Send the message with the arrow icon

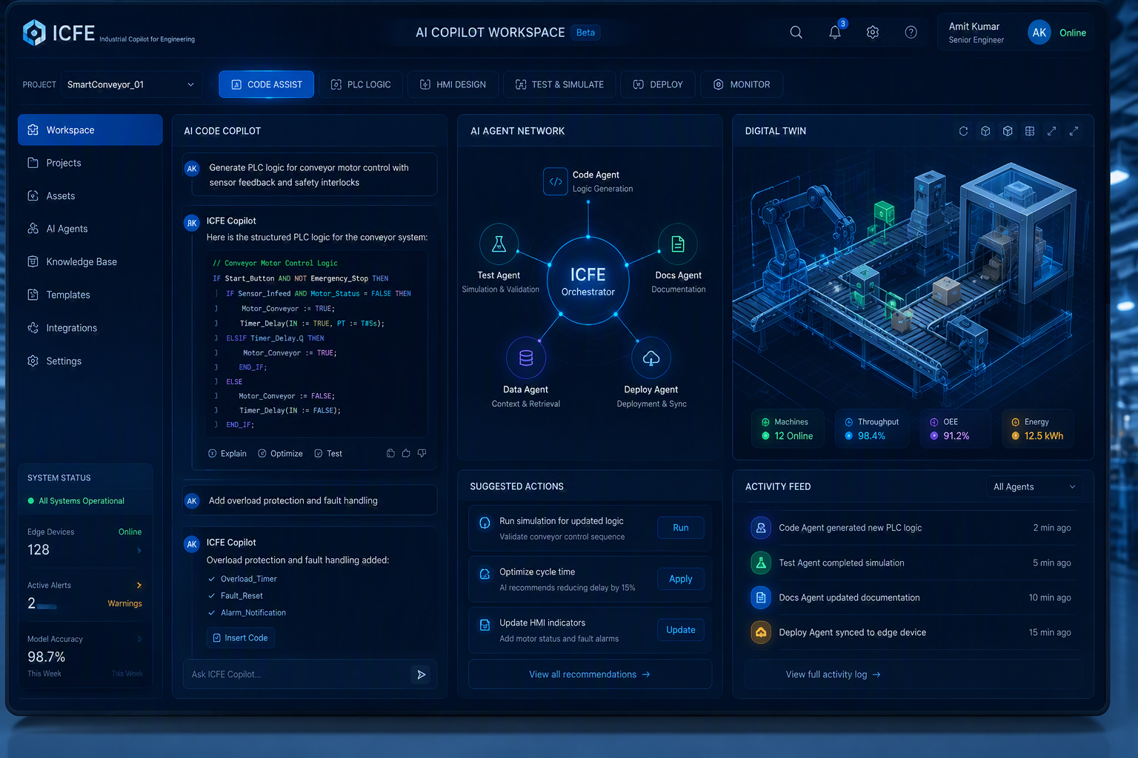click(421, 674)
